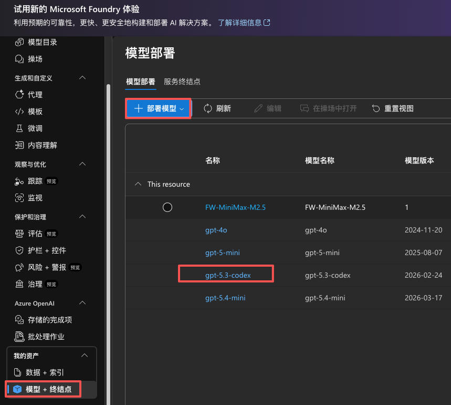Click model version 2026-03-17
Image resolution: width=451 pixels, height=405 pixels.
tap(423, 298)
